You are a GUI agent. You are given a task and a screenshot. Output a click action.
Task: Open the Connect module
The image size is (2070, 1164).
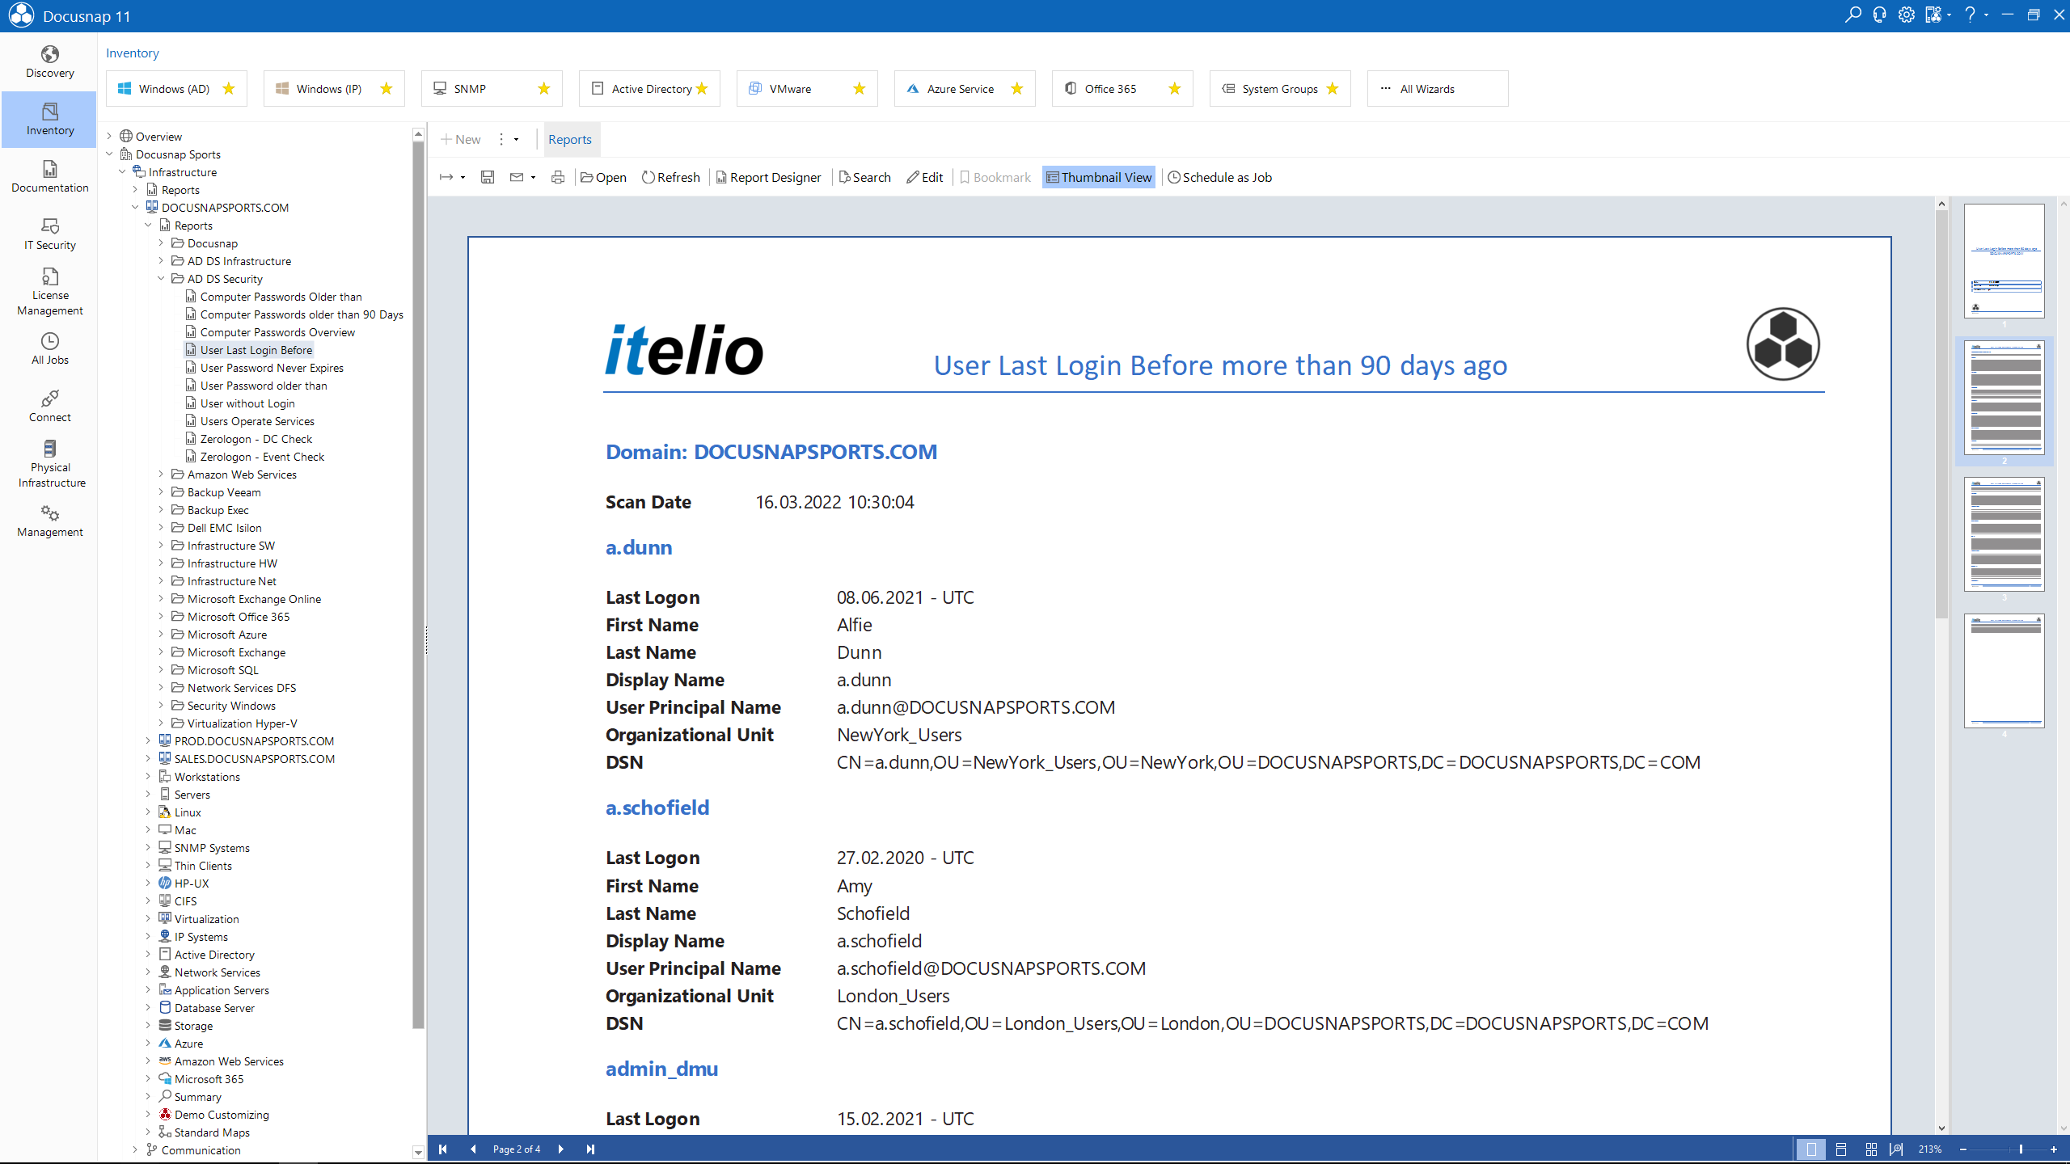click(x=49, y=407)
